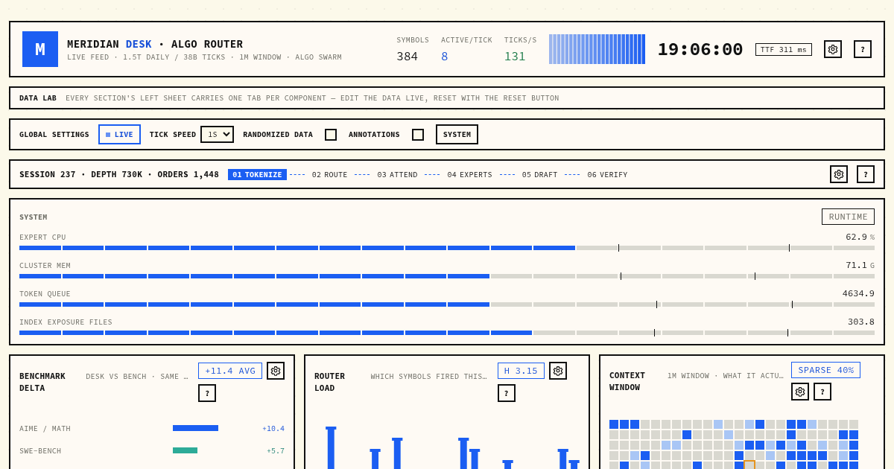Open Router Load settings gear
894x469 pixels.
[x=558, y=371]
